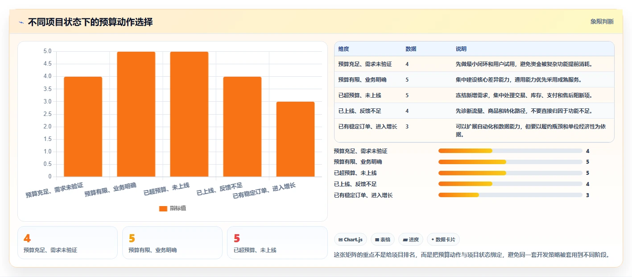This screenshot has width=632, height=277.
Task: Click the chart bar for 已超预算、未上线
Action: (x=189, y=114)
